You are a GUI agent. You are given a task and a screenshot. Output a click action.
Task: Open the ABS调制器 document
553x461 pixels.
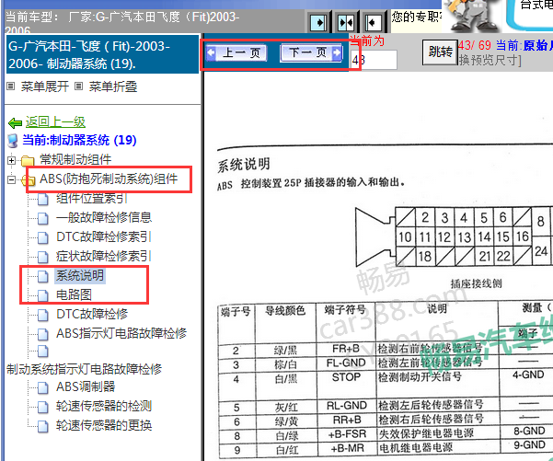[86, 387]
